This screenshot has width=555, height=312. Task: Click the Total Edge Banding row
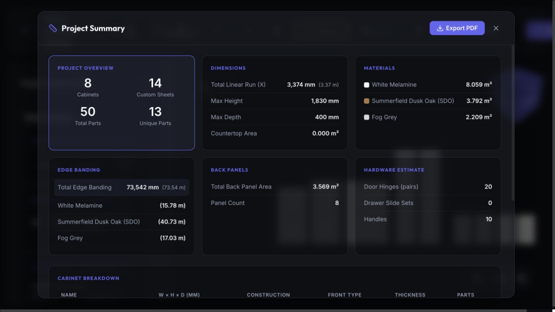122,187
